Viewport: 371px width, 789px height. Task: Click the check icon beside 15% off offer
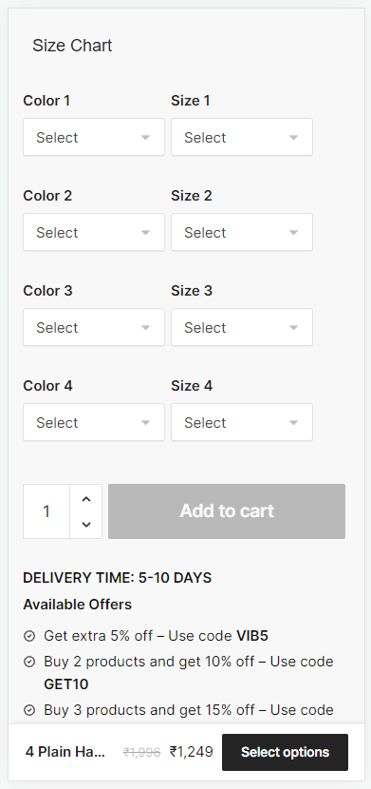pyautogui.click(x=29, y=710)
